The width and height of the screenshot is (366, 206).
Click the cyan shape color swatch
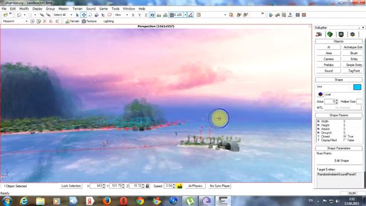(357, 87)
